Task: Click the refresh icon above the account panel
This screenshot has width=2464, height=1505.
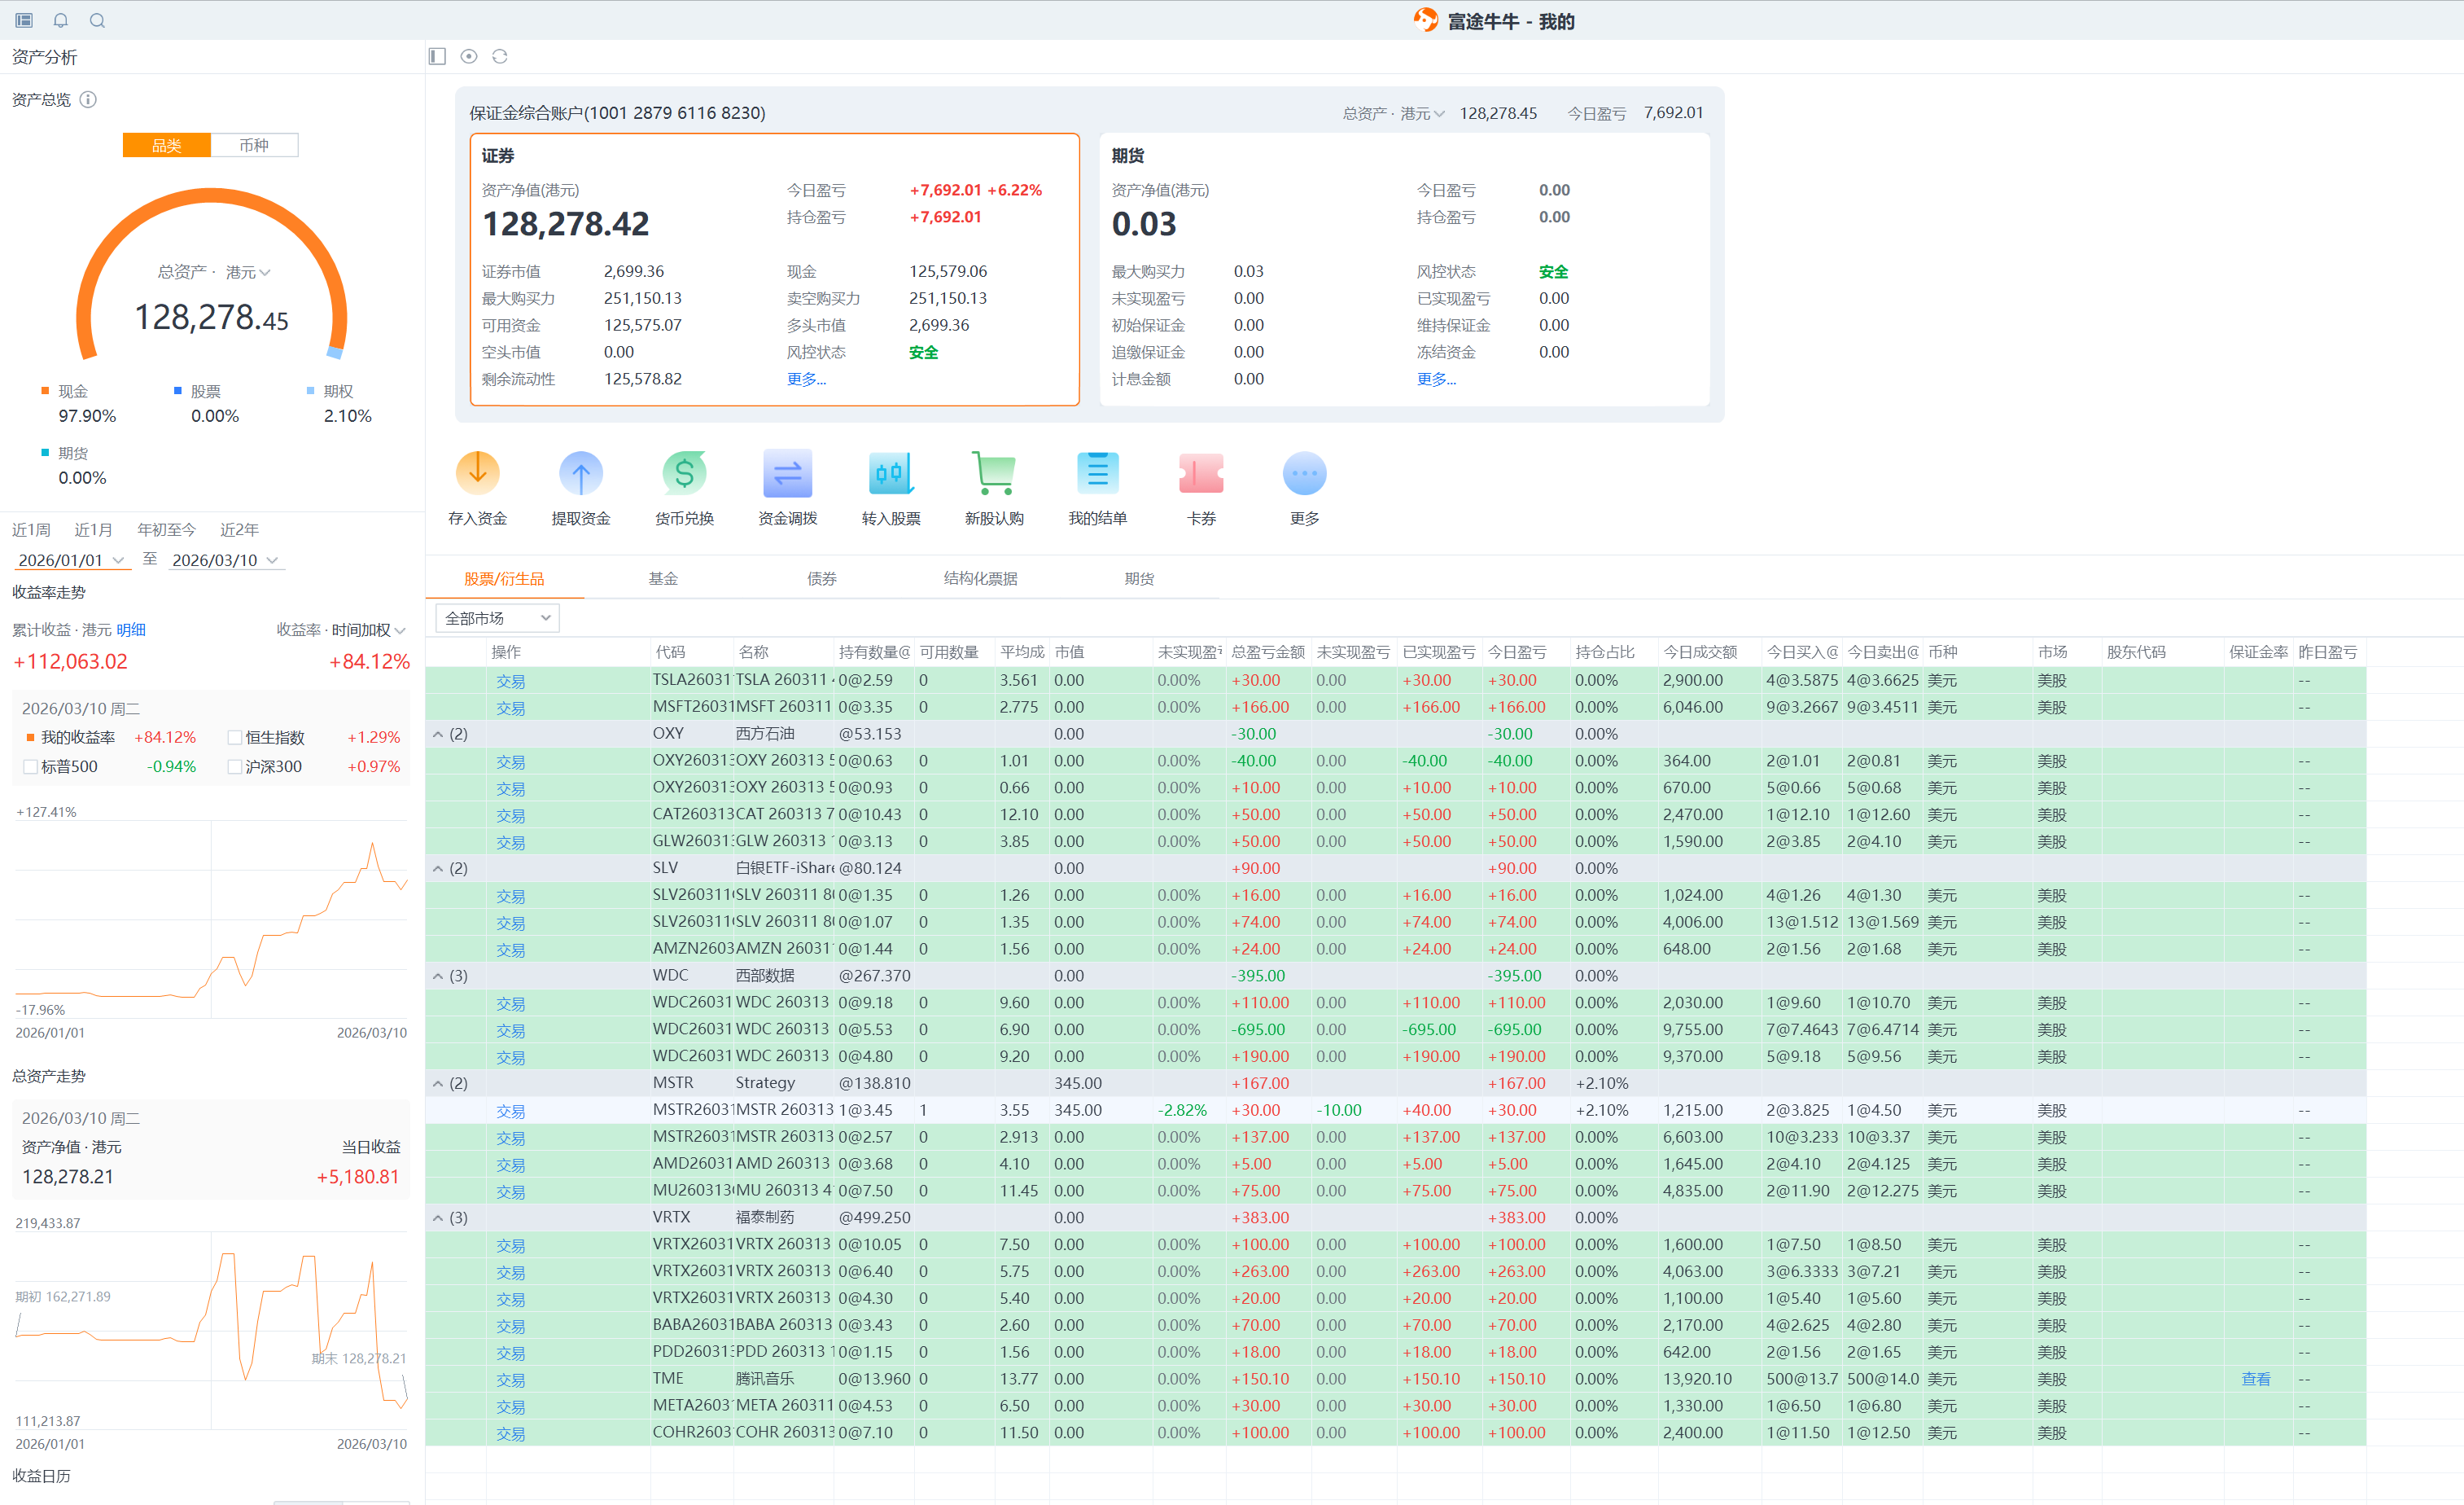Action: [500, 56]
